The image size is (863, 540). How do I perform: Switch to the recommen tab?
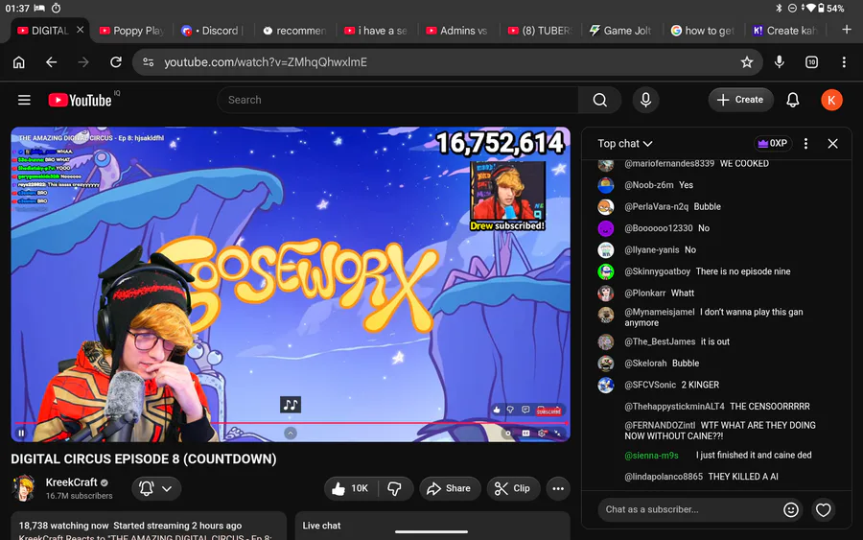point(295,31)
